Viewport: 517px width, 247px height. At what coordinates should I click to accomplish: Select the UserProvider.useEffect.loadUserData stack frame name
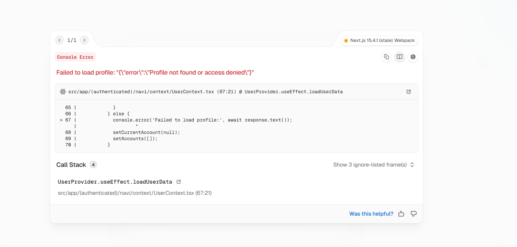click(x=115, y=182)
